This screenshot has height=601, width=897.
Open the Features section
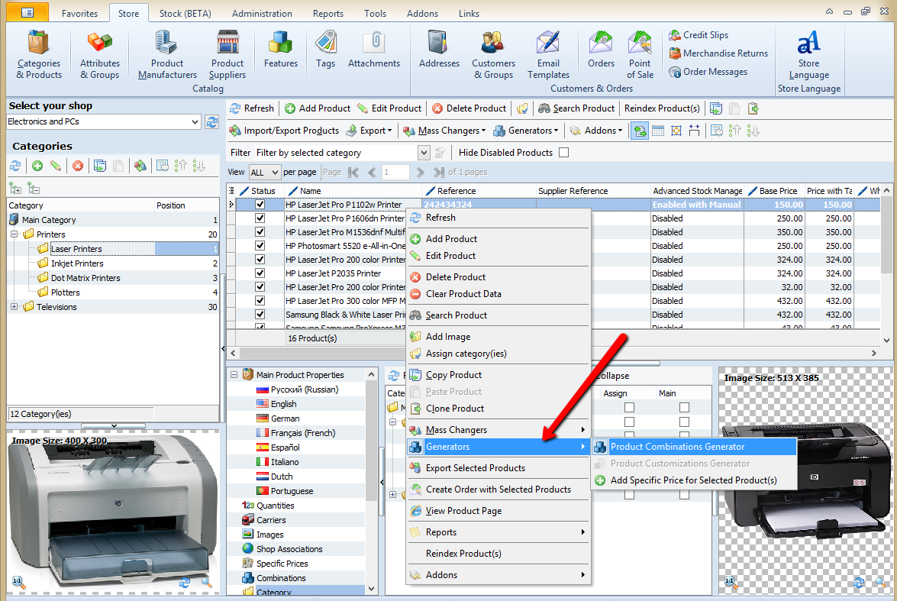[x=280, y=50]
